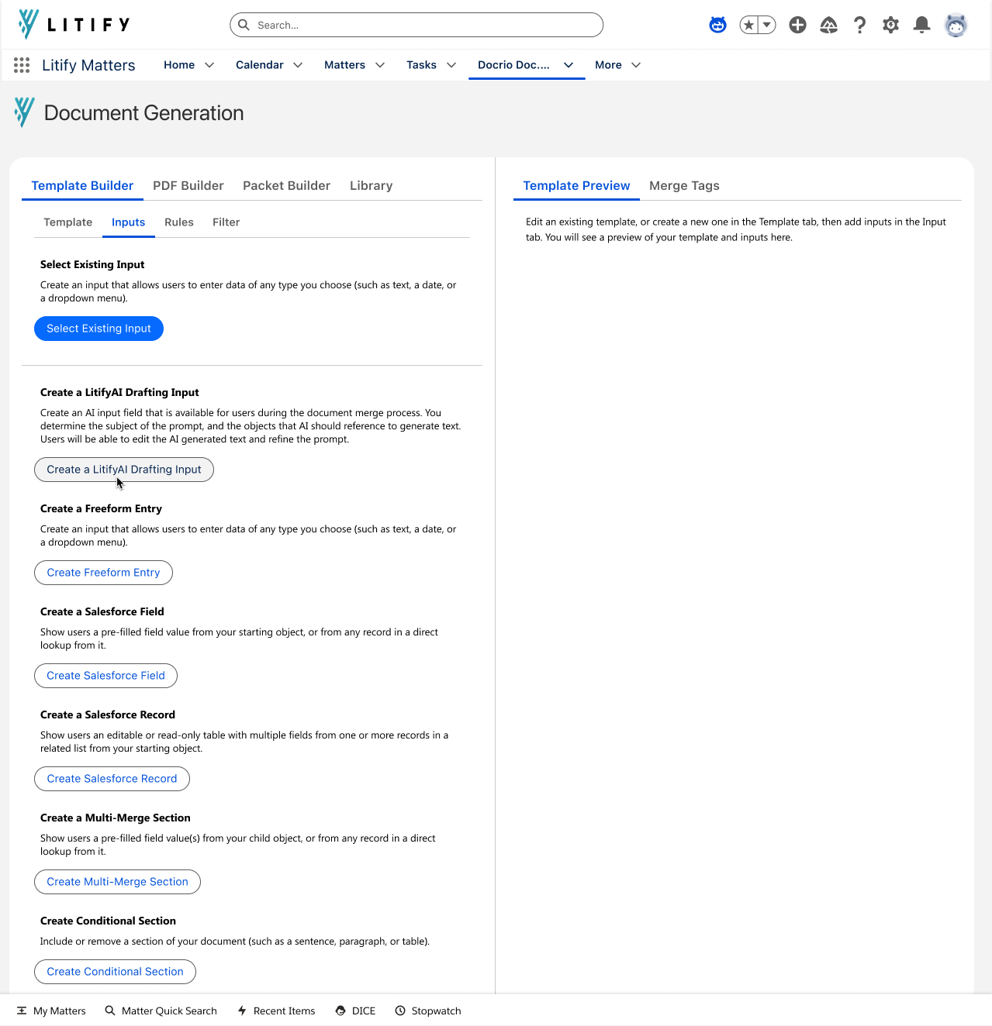992x1026 pixels.
Task: Open the blue Astro guidance icon
Action: pyautogui.click(x=718, y=25)
